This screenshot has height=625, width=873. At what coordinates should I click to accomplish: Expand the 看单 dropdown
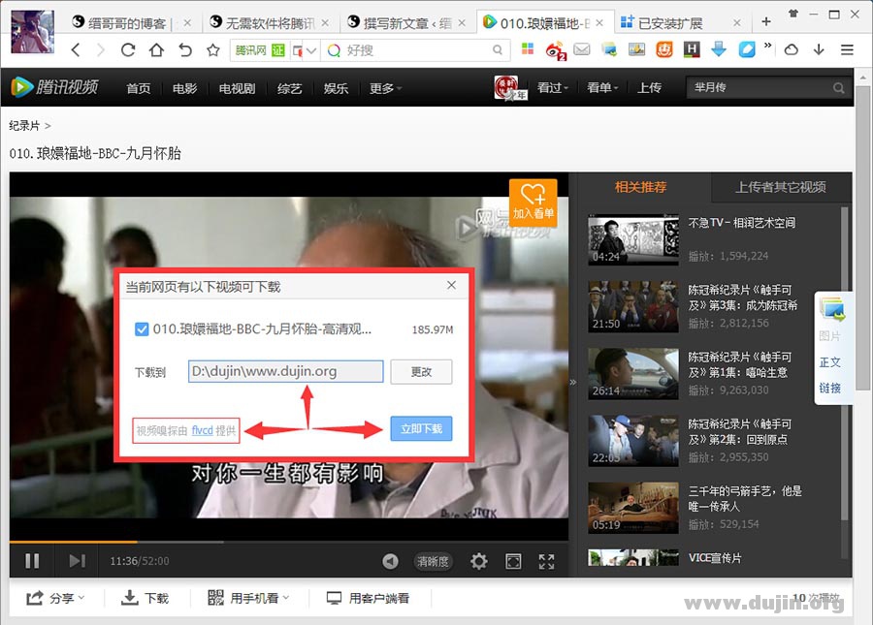coord(602,87)
